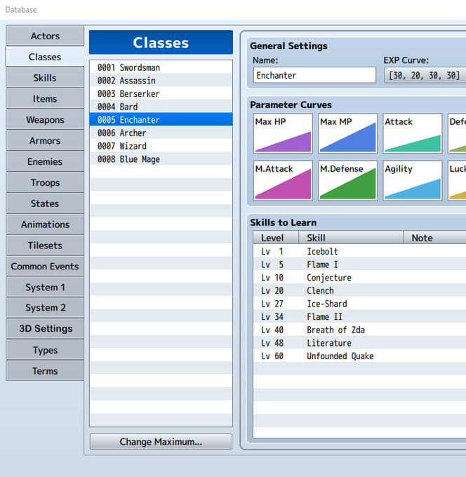Select the Lv 48 Literature row
This screenshot has width=466, height=477.
click(360, 343)
